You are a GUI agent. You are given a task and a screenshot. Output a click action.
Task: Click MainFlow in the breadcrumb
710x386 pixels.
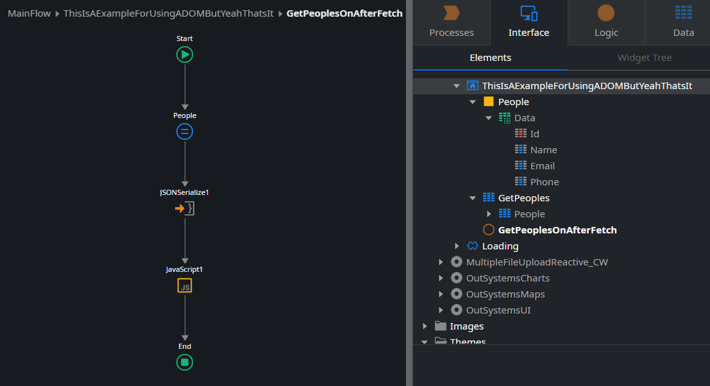coord(29,13)
